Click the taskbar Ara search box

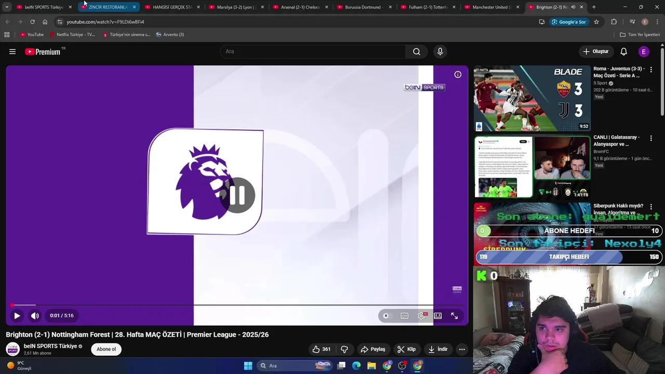coord(295,366)
